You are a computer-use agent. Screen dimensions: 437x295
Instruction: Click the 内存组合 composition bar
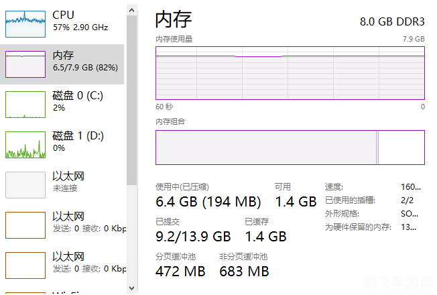coord(290,147)
